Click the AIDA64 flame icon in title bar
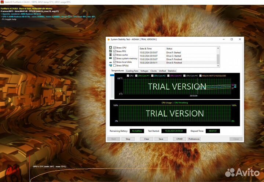 pos(109,39)
